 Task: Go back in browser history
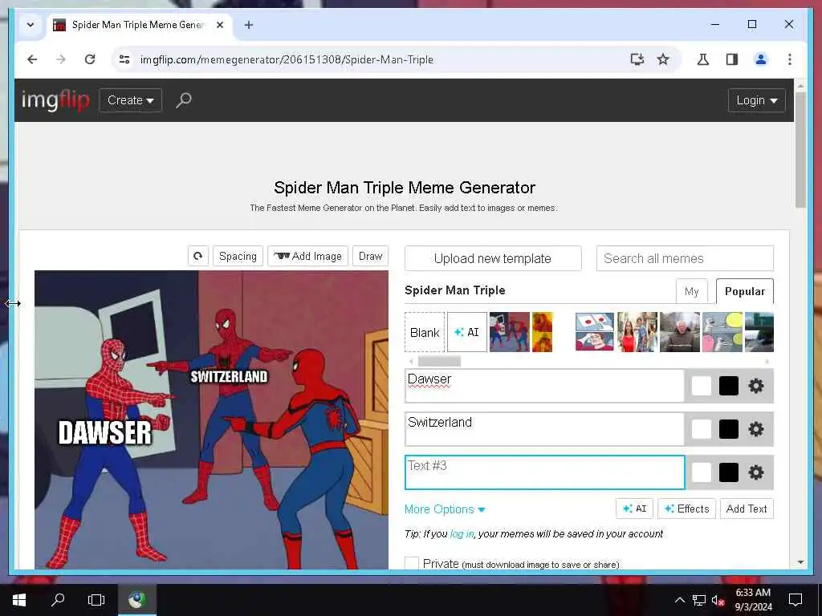point(32,59)
